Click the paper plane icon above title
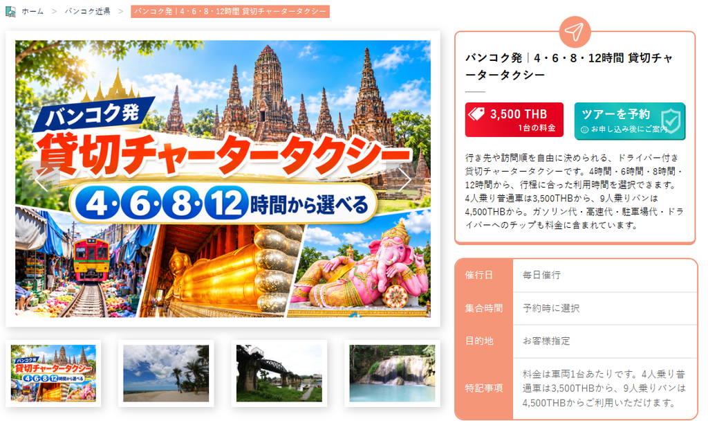Viewport: 708px width, 432px height. (575, 32)
